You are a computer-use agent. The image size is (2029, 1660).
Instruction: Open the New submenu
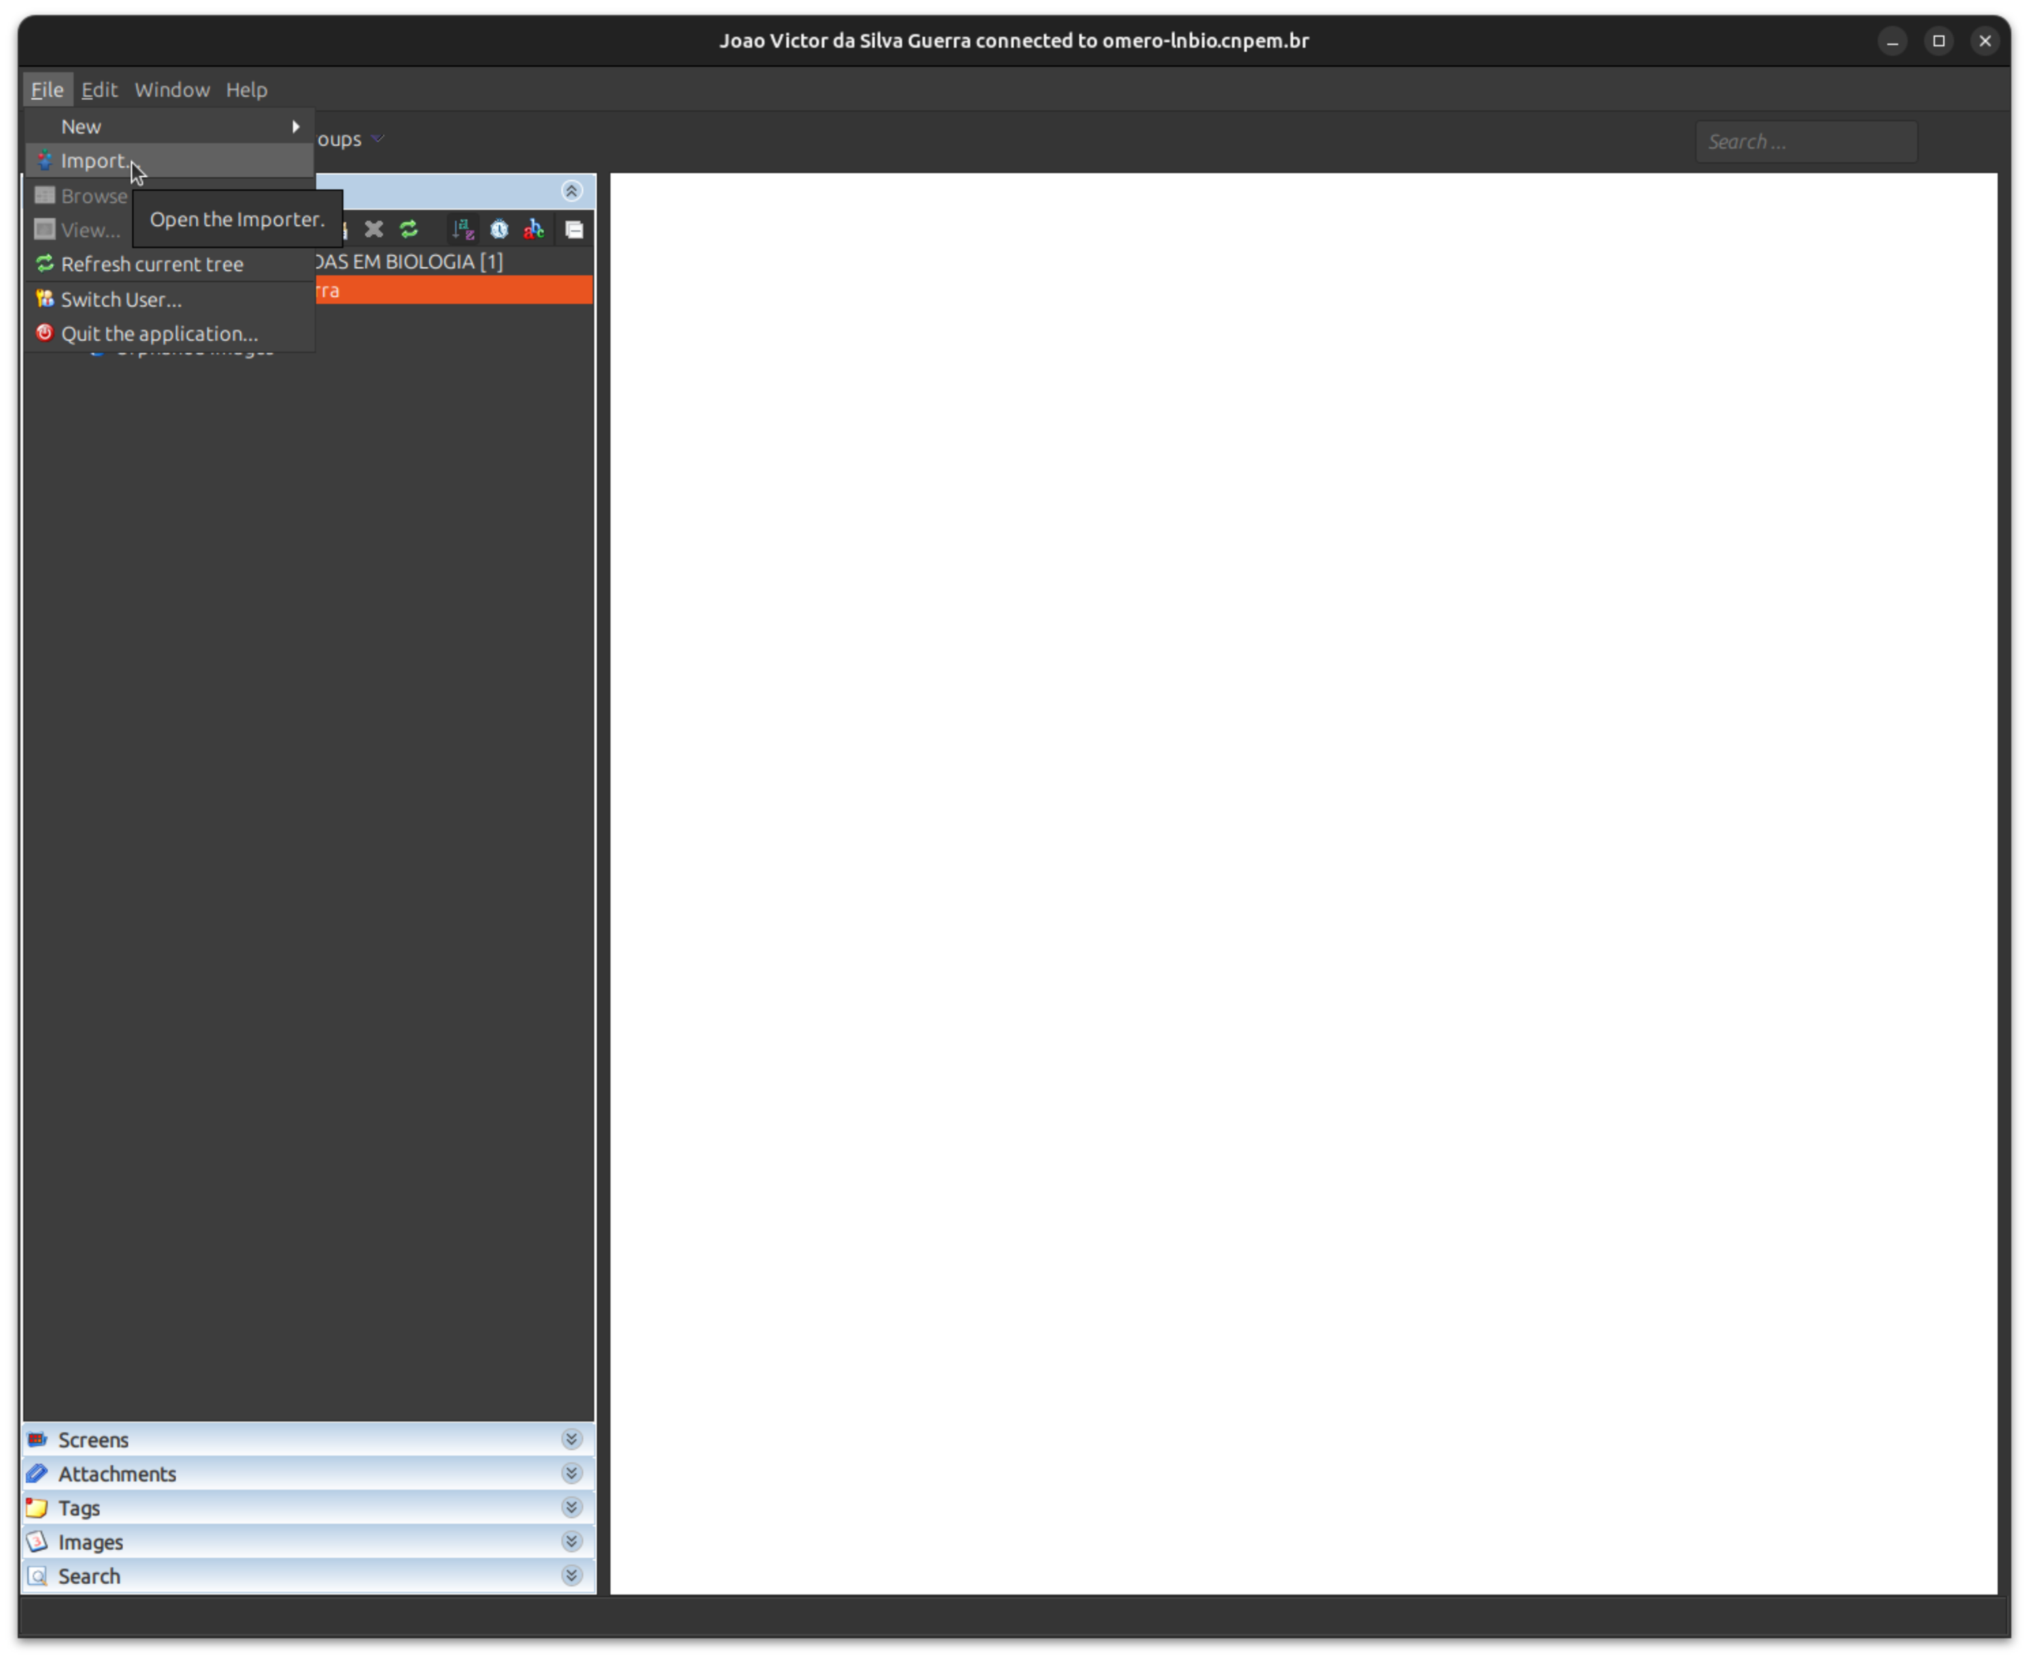(x=80, y=125)
